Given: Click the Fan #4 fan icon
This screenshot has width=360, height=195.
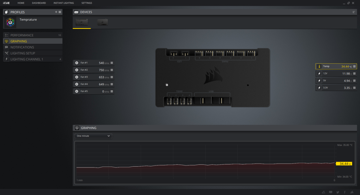Looking at the screenshot, I should point(76,84).
